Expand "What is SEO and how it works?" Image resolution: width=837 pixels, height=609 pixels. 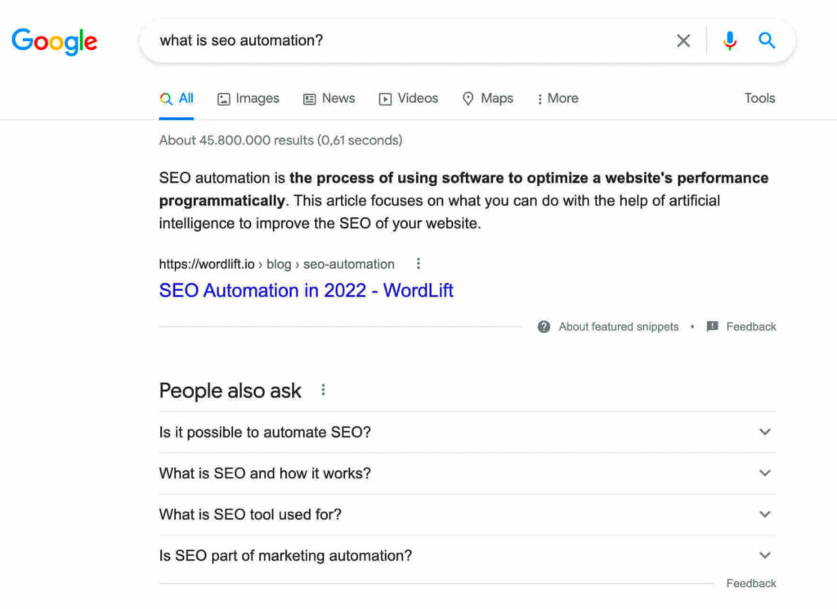467,473
